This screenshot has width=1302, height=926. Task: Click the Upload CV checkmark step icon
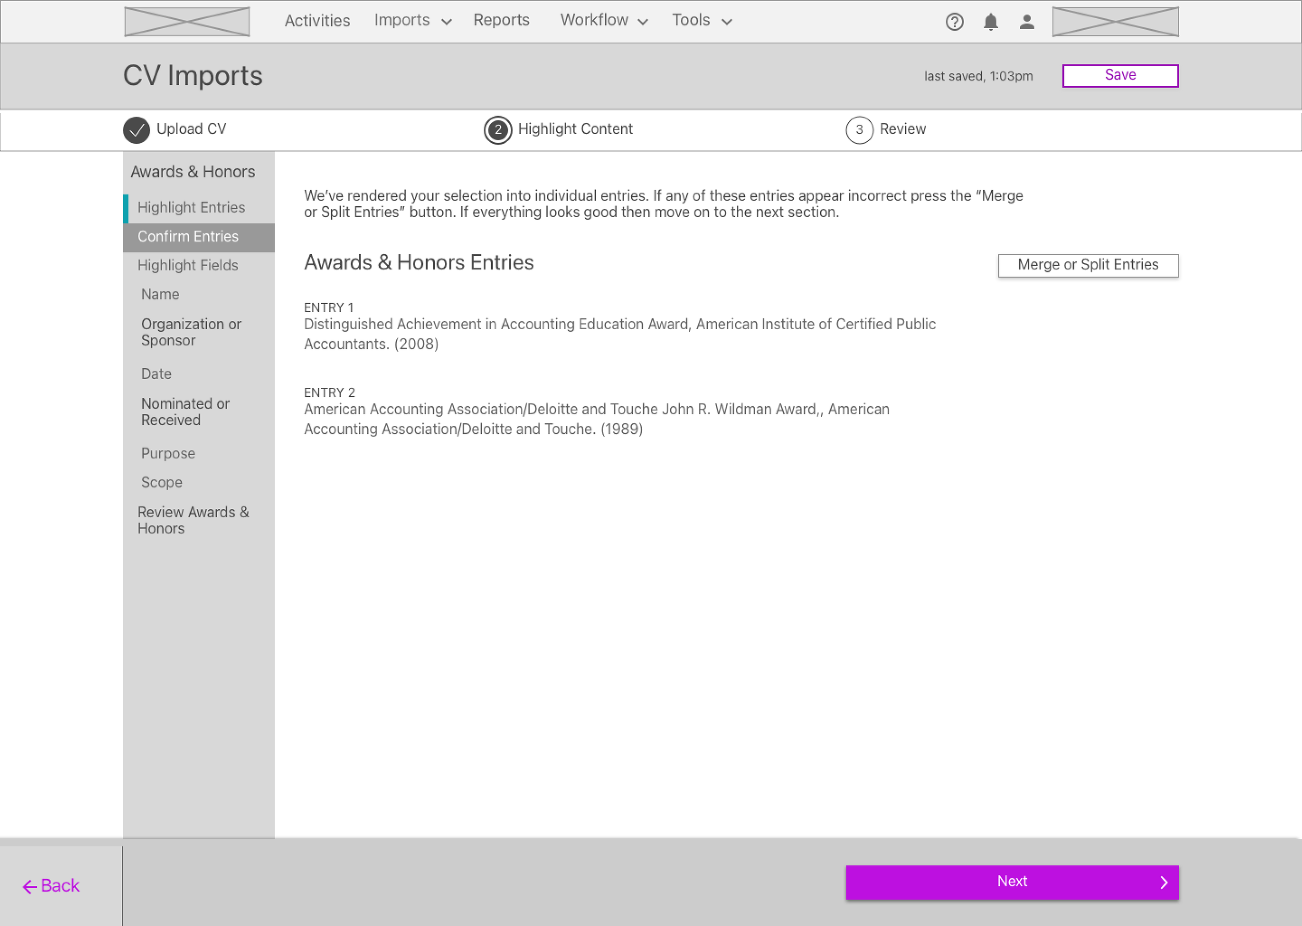136,130
